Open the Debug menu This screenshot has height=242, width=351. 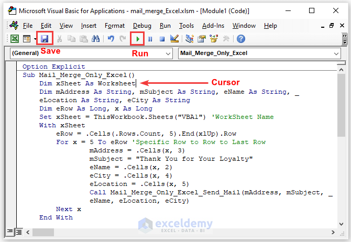(142, 26)
